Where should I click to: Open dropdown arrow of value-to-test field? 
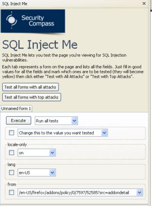pos(105,133)
